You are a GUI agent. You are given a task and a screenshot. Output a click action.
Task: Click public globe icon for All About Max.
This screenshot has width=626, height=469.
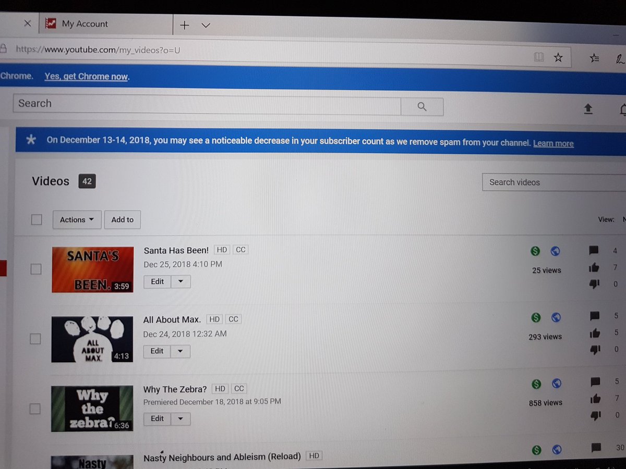[x=556, y=317]
